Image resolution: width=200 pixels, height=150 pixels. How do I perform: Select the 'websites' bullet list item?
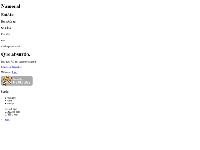[x=12, y=98]
